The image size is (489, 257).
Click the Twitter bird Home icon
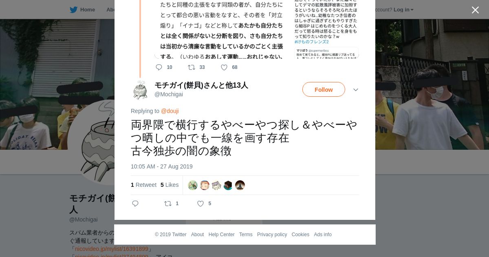point(73,10)
